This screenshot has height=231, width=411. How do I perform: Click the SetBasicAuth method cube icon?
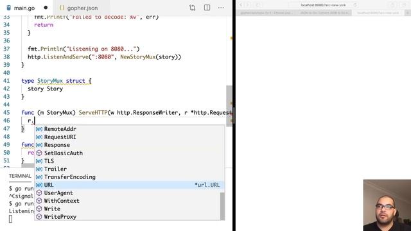click(x=39, y=153)
